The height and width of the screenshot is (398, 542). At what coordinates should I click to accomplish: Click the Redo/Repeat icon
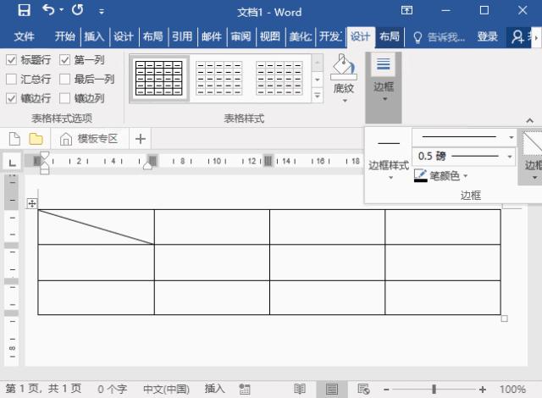(x=77, y=10)
